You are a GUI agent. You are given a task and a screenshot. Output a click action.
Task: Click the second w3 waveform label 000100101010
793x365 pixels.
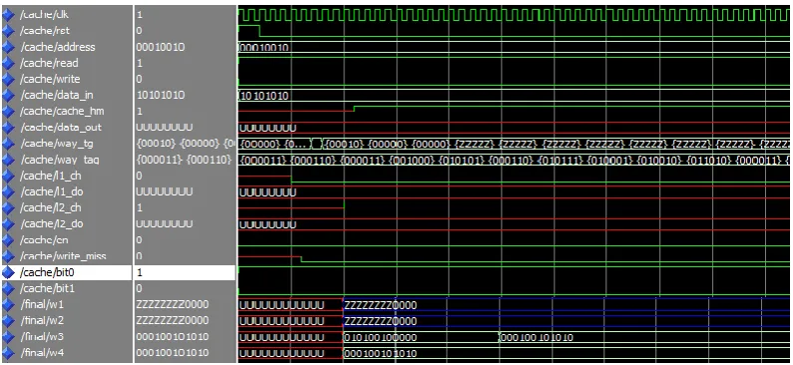(536, 337)
